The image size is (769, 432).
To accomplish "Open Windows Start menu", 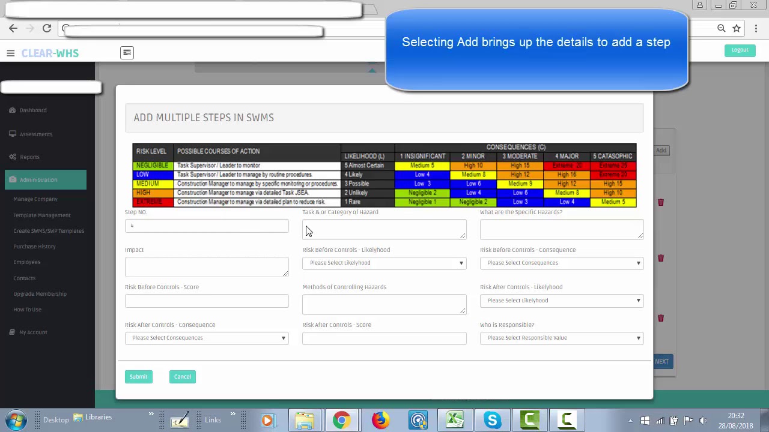I will coord(16,420).
